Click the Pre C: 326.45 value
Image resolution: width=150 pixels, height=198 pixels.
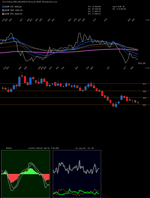pos(94,14)
